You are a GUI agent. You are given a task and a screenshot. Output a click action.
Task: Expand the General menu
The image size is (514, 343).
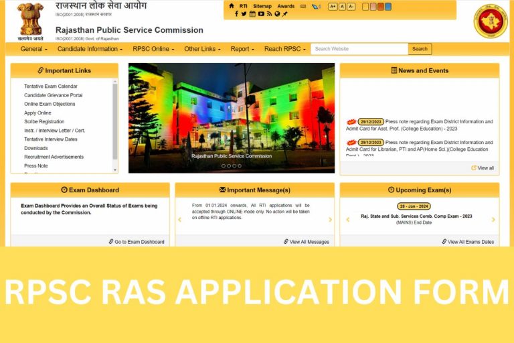(33, 49)
